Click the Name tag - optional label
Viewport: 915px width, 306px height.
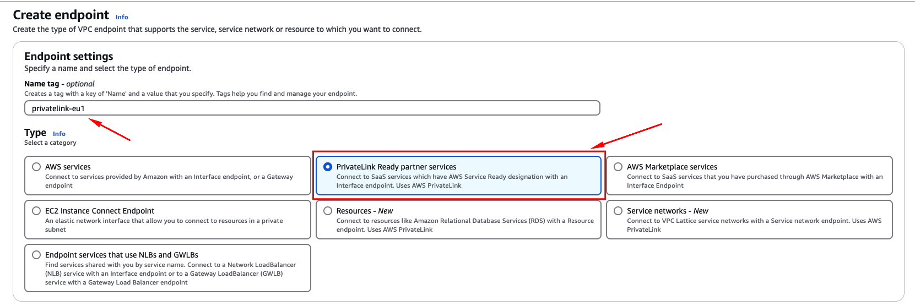[x=59, y=84]
